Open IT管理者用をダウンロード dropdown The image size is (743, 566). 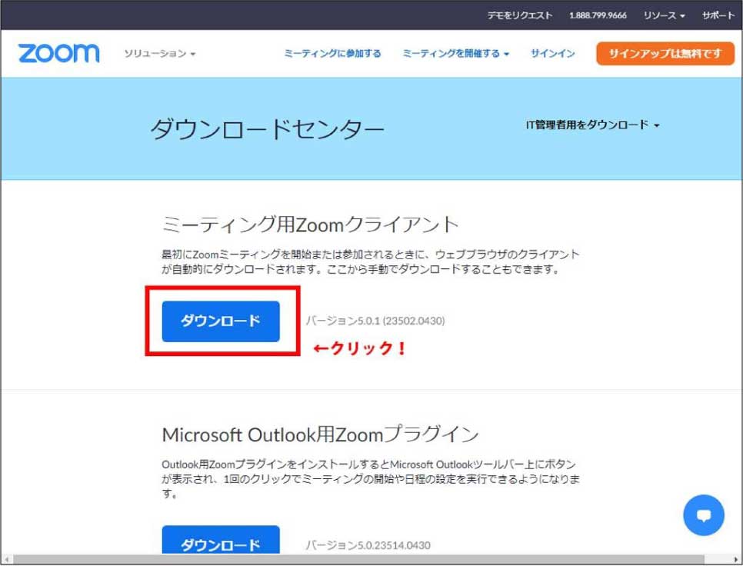pos(592,125)
